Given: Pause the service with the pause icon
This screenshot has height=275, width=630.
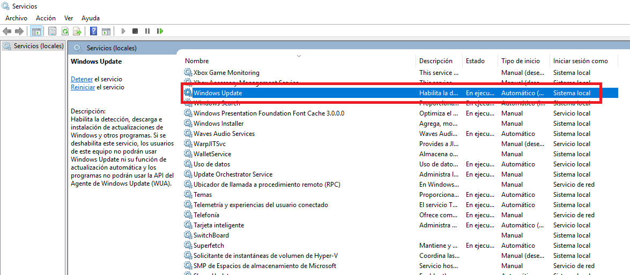Looking at the screenshot, I should [x=147, y=31].
